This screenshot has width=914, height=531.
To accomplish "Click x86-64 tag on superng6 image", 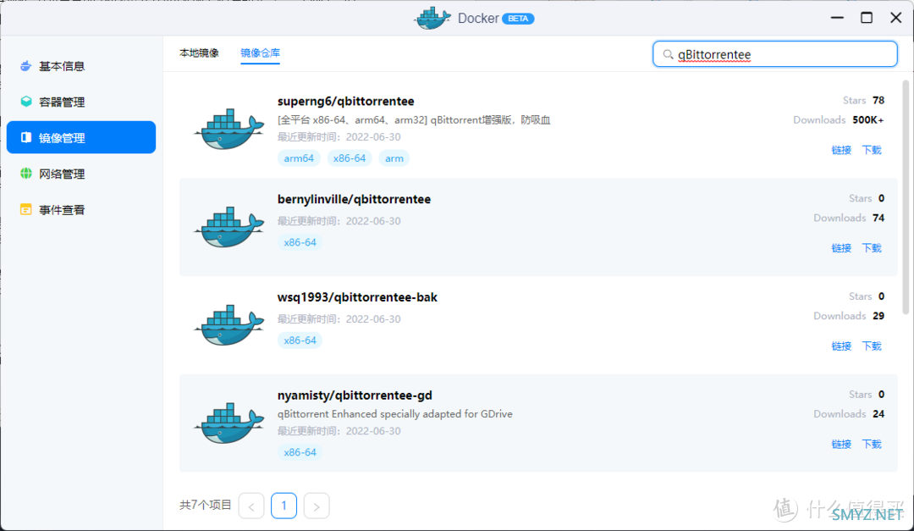I will click(350, 158).
